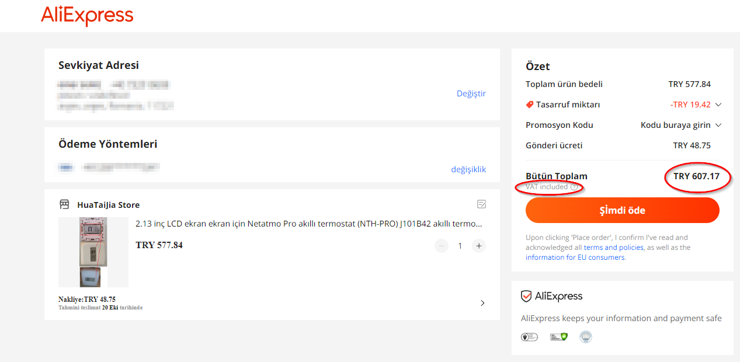Viewport: 740px width, 362px height.
Task: Click the product thumbnail image
Action: [x=93, y=252]
